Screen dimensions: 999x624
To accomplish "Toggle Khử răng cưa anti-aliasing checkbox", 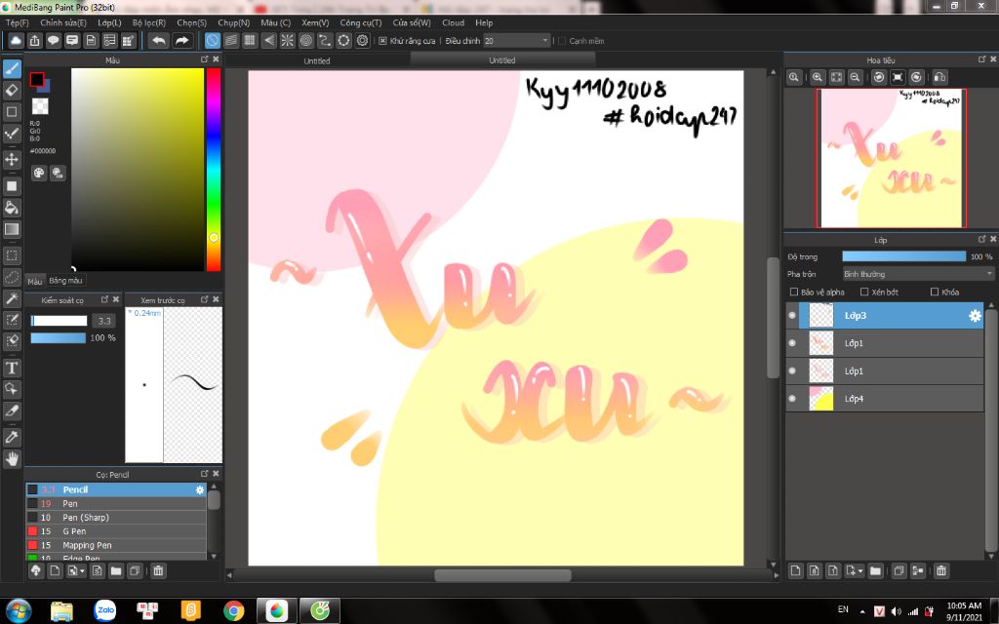I will click(x=382, y=41).
